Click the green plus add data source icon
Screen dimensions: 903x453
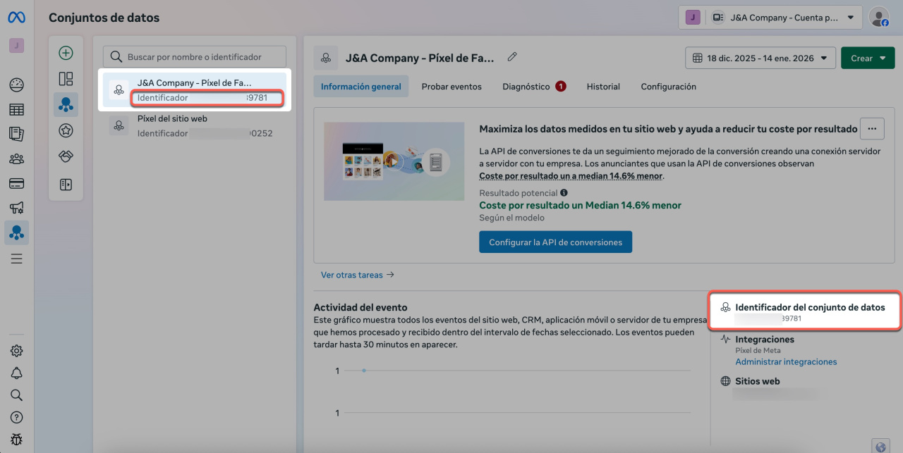click(66, 53)
